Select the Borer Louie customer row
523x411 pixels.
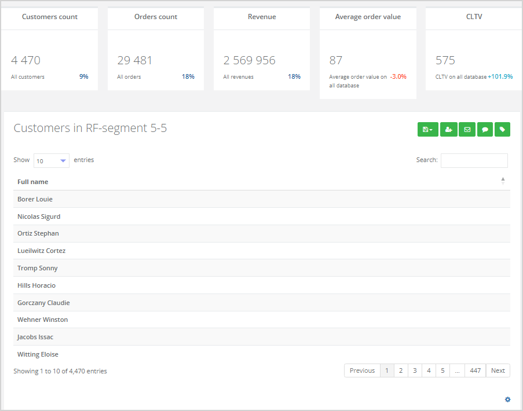click(x=35, y=199)
